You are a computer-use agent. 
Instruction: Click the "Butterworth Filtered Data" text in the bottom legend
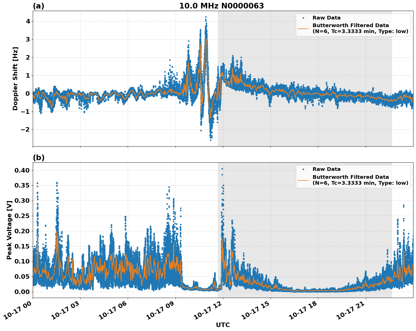pos(350,177)
